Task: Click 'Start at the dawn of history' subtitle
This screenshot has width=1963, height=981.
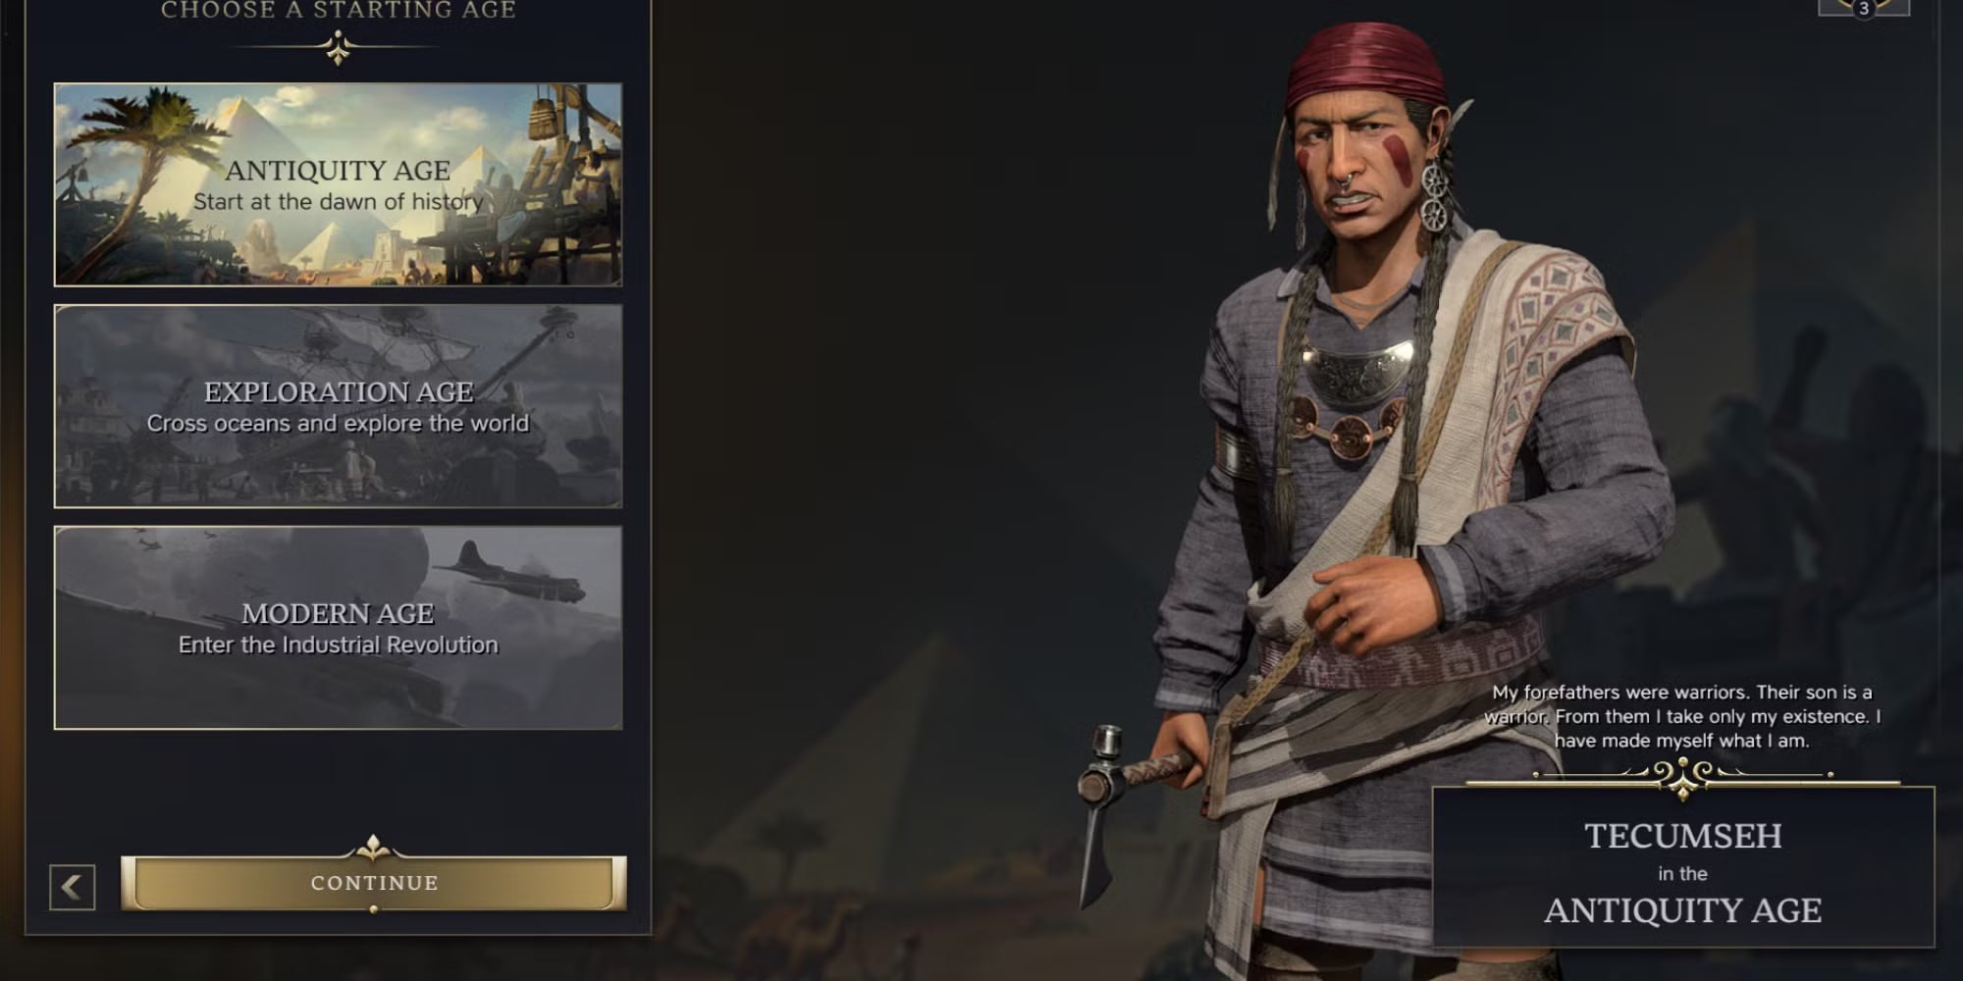Action: click(x=338, y=202)
